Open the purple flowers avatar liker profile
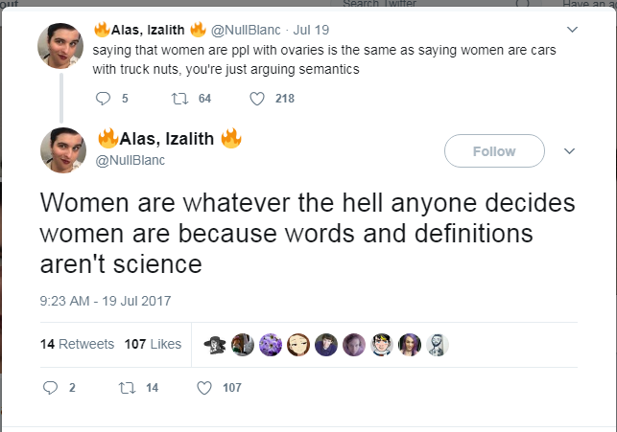617x432 pixels. [271, 345]
